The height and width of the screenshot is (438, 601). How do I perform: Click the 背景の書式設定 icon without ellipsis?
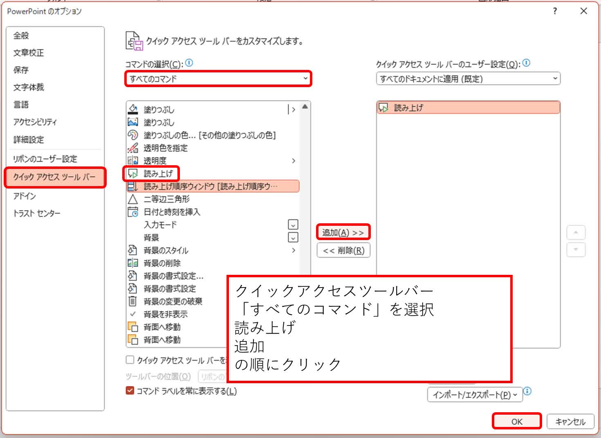[x=133, y=288]
